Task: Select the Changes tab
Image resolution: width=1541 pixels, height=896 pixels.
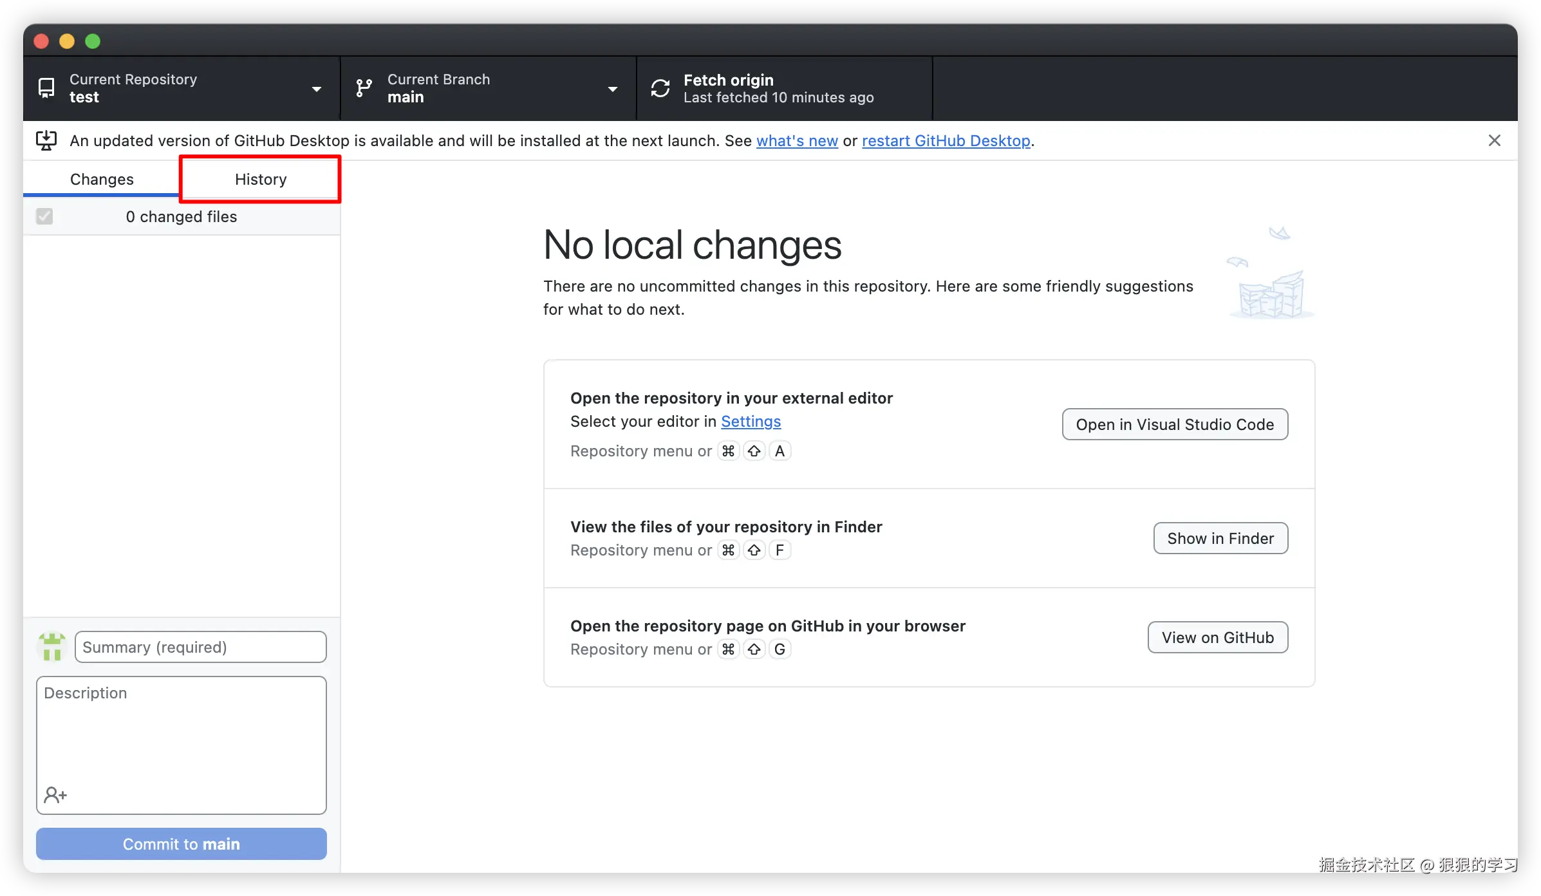Action: (x=102, y=179)
